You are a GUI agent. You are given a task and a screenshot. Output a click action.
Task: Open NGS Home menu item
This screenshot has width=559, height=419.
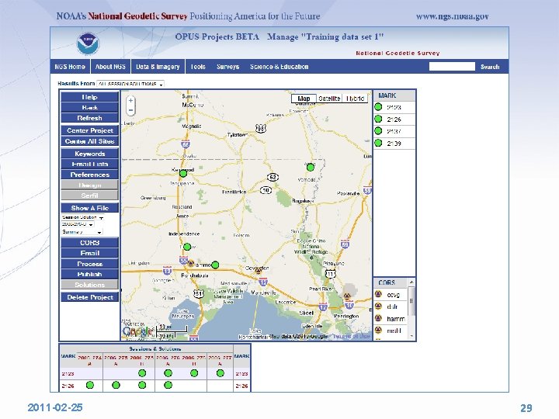70,67
